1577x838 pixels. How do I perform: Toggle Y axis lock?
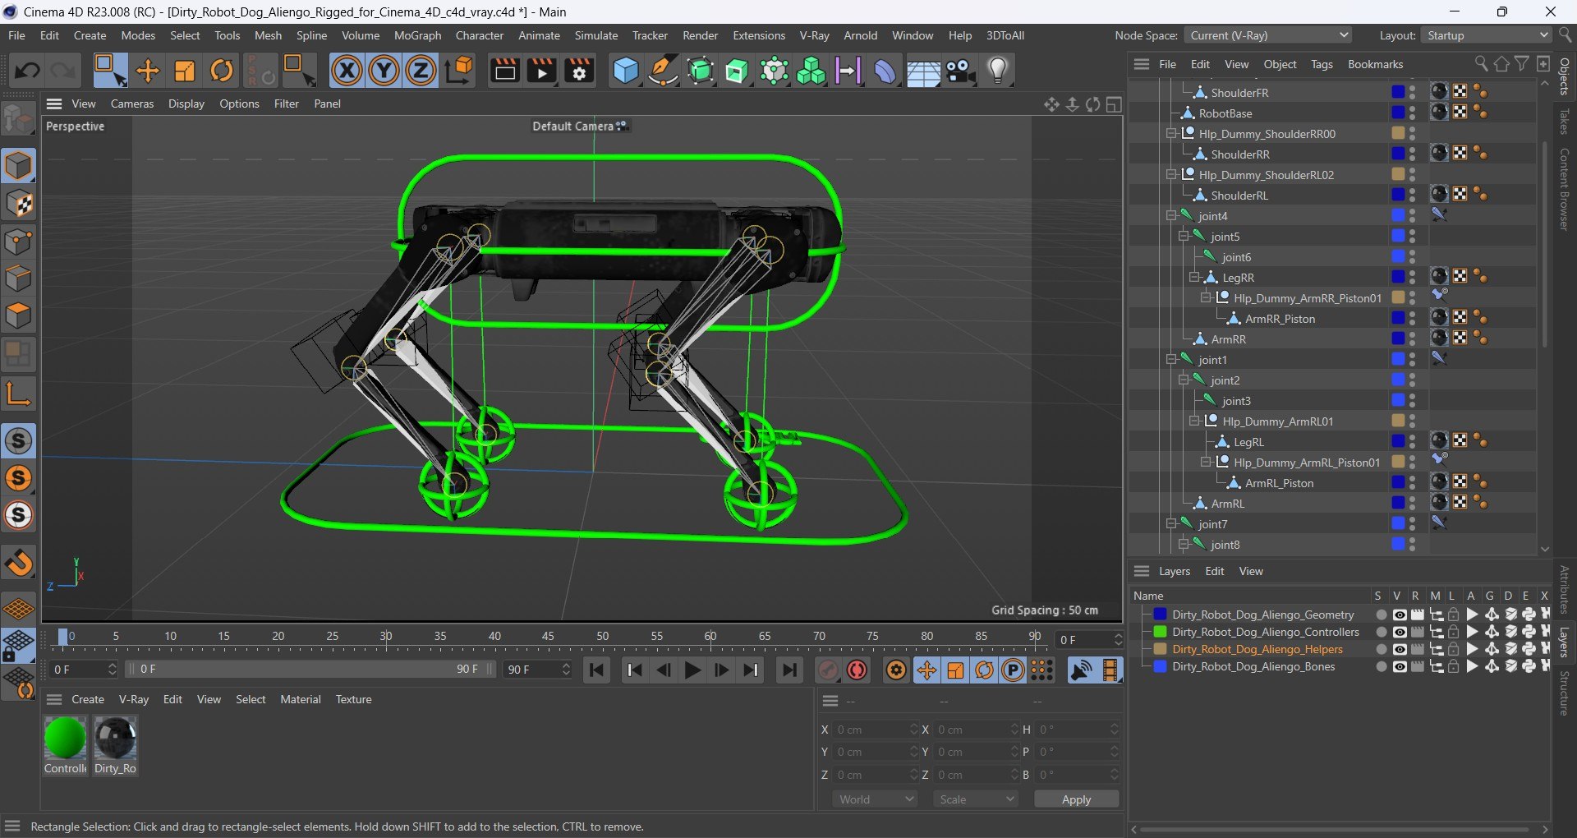click(x=384, y=71)
